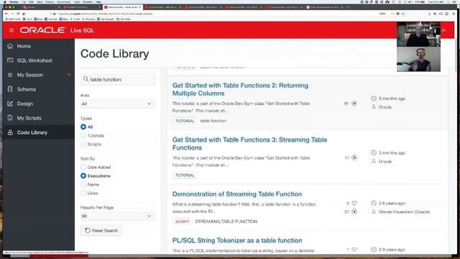The width and height of the screenshot is (460, 259).
Task: Select the All types radio button
Action: point(83,127)
